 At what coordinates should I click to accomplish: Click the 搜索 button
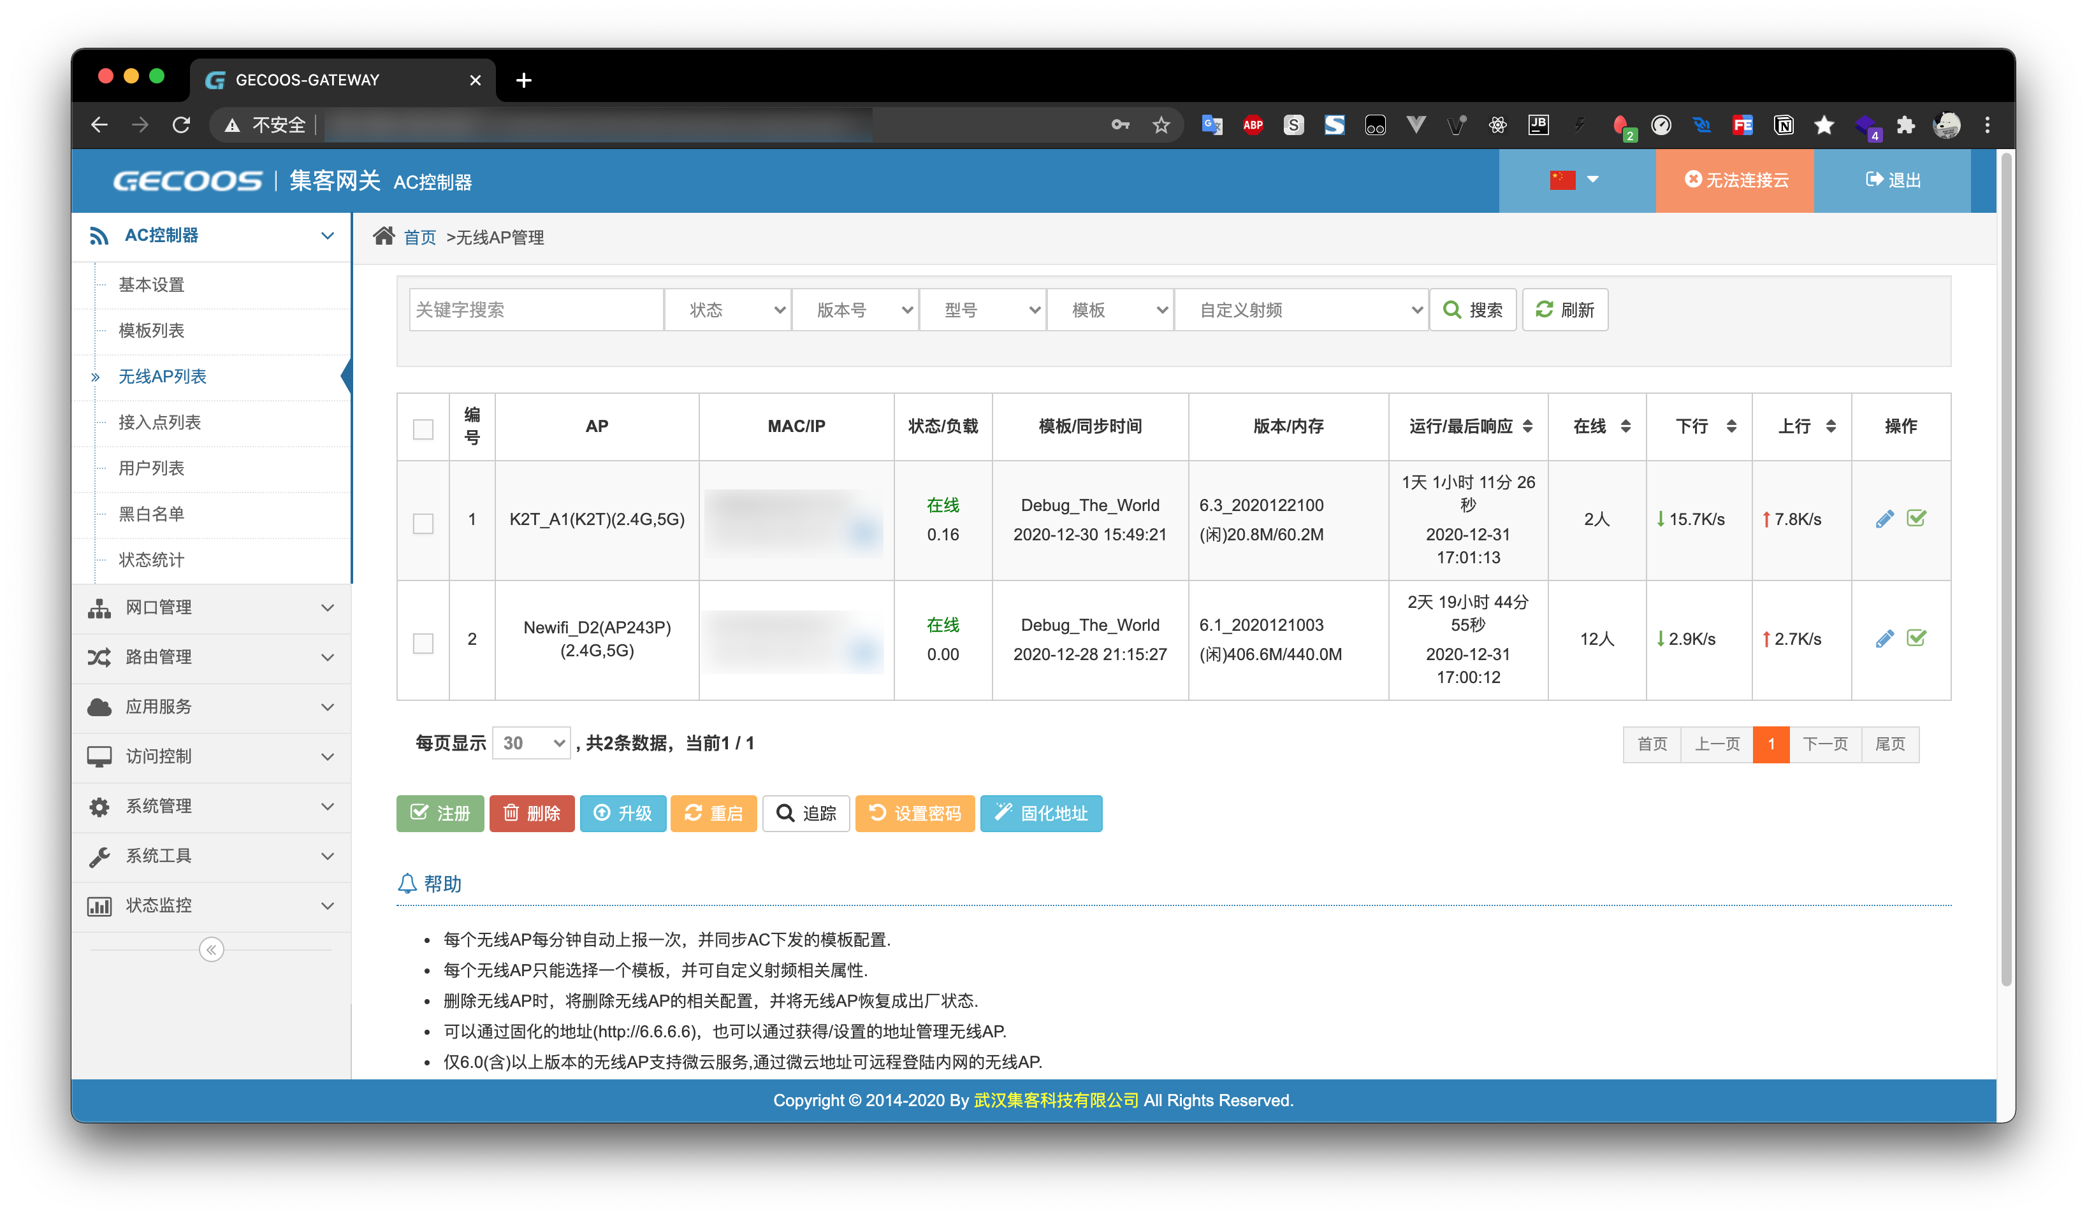1473,310
